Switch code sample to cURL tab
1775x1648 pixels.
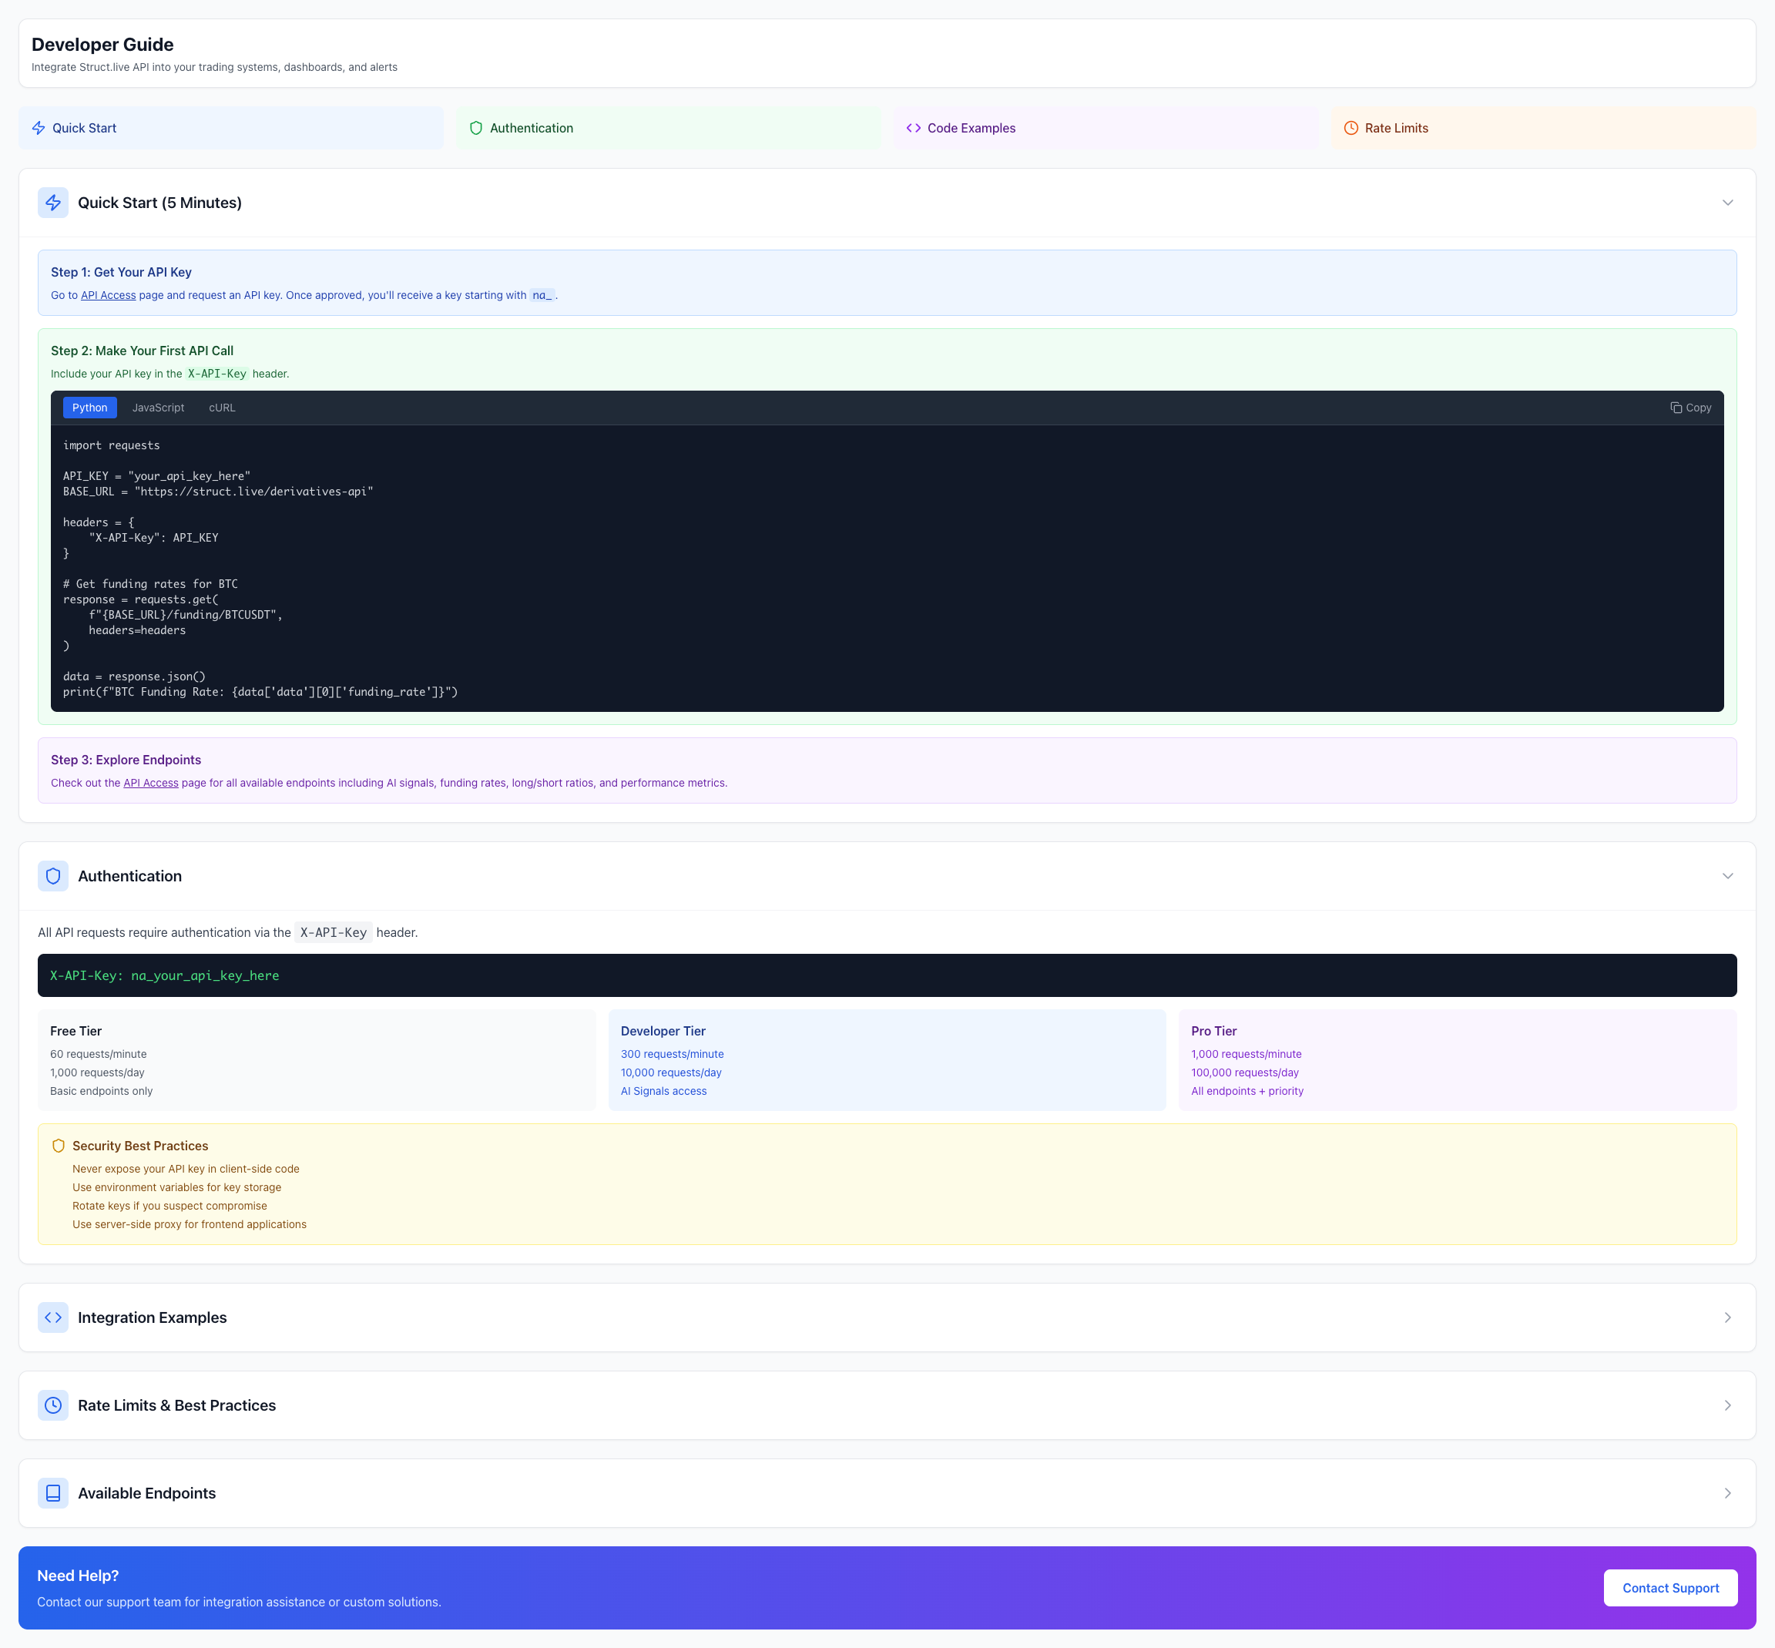point(222,408)
